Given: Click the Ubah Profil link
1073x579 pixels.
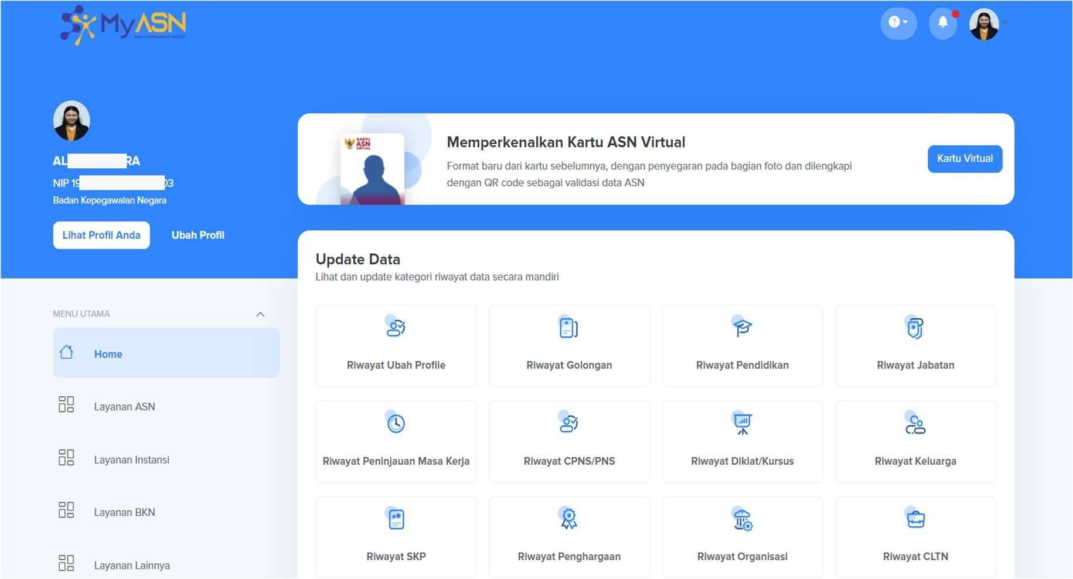Looking at the screenshot, I should click(198, 235).
